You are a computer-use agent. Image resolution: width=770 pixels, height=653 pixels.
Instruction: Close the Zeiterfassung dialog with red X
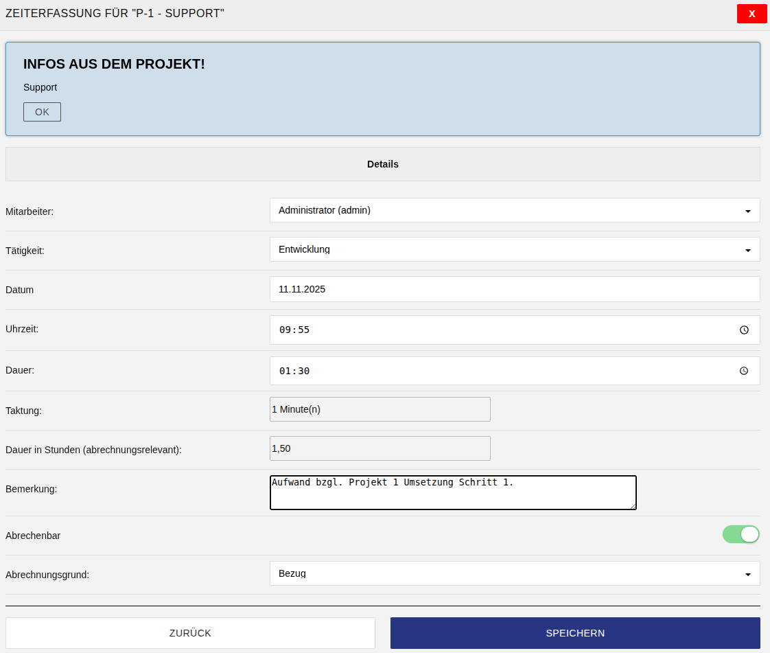(751, 14)
